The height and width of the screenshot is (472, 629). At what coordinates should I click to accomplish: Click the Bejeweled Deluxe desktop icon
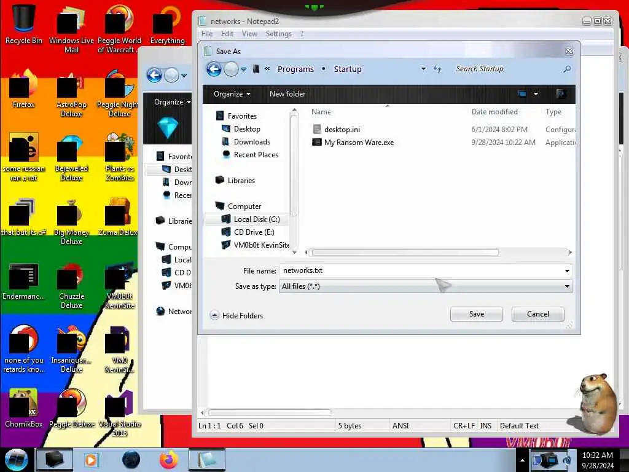point(71,157)
